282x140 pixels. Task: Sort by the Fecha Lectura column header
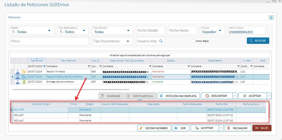tap(251, 104)
